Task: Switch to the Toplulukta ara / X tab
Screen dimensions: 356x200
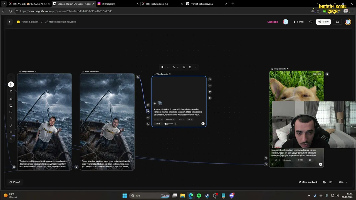Action: click(162, 4)
